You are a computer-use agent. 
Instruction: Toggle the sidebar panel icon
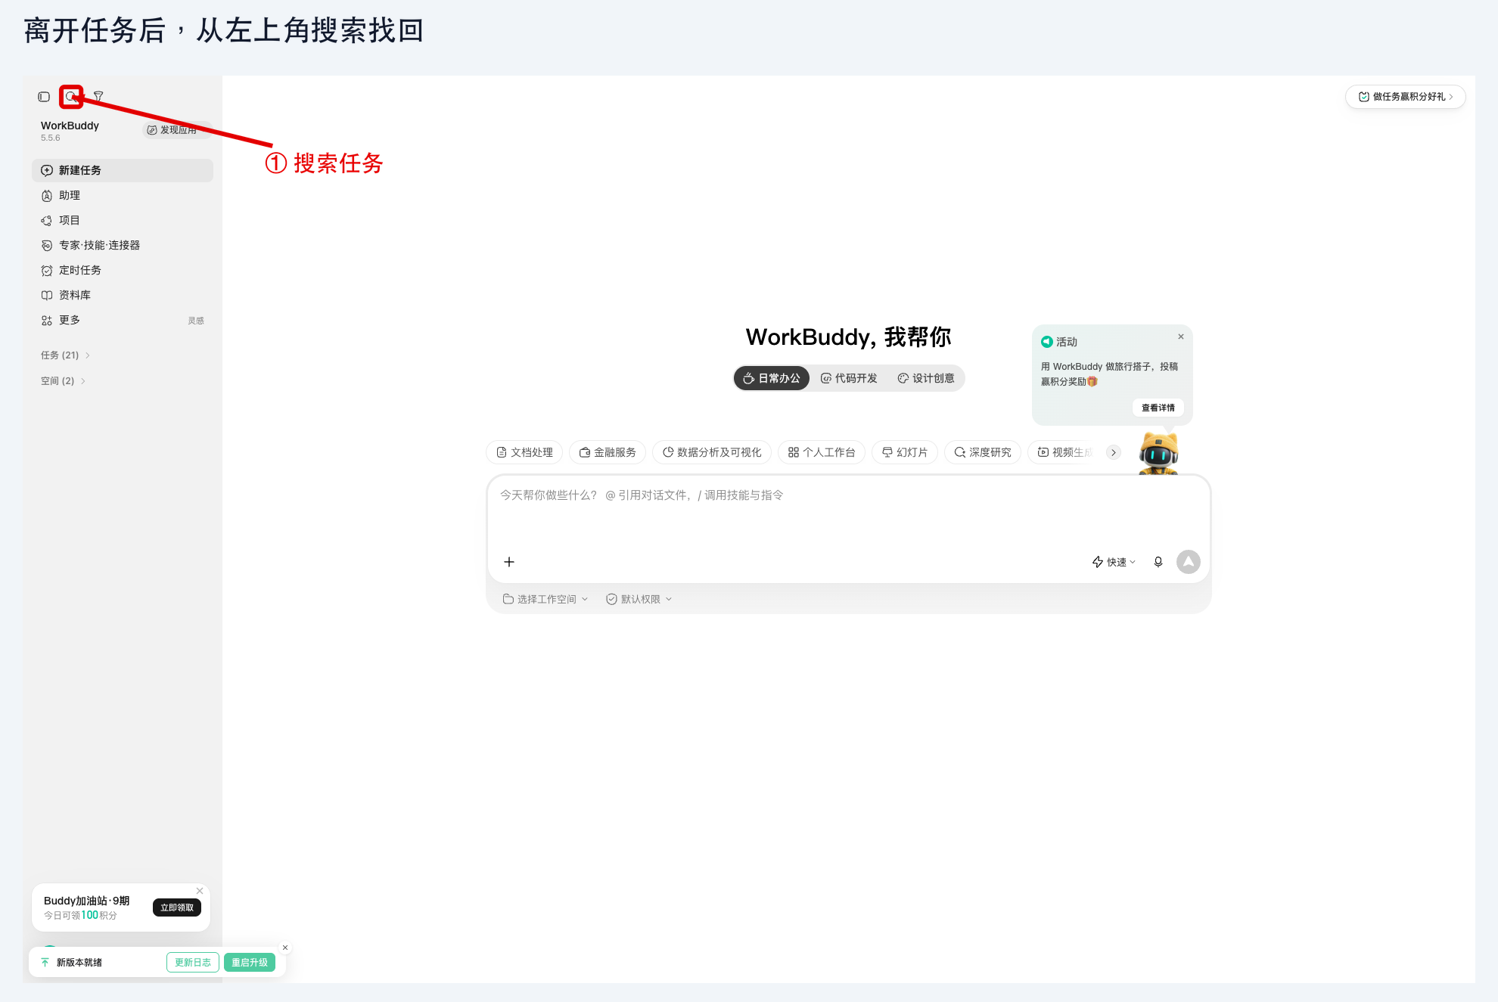44,97
